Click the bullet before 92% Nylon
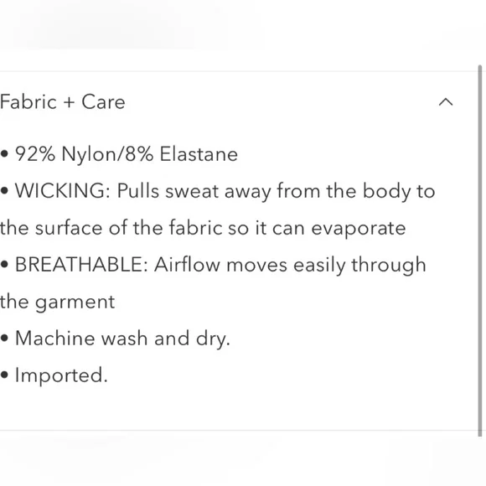 point(4,153)
